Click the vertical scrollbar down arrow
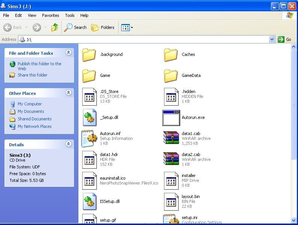Image resolution: width=298 pixels, height=225 pixels. [293, 220]
